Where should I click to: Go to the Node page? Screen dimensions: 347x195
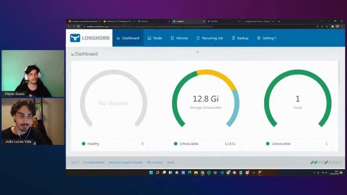[x=155, y=38]
